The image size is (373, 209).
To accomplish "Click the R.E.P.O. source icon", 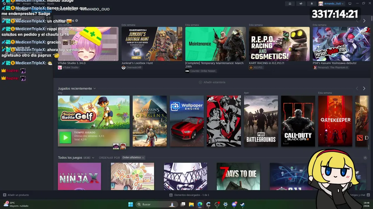I will tap(251, 67).
